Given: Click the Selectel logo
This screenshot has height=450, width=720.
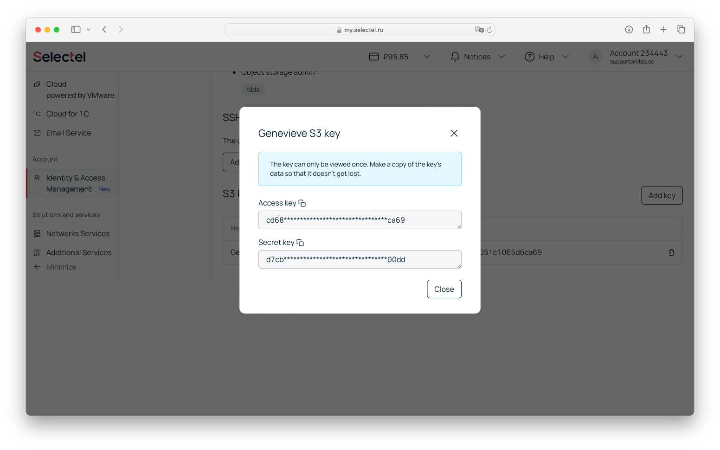Looking at the screenshot, I should tap(59, 56).
